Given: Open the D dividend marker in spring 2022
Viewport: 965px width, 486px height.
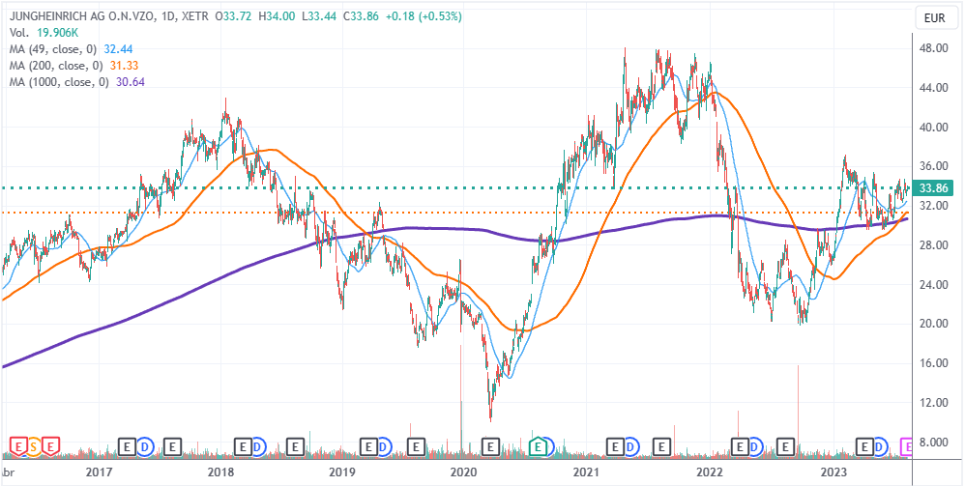Looking at the screenshot, I should [x=755, y=445].
